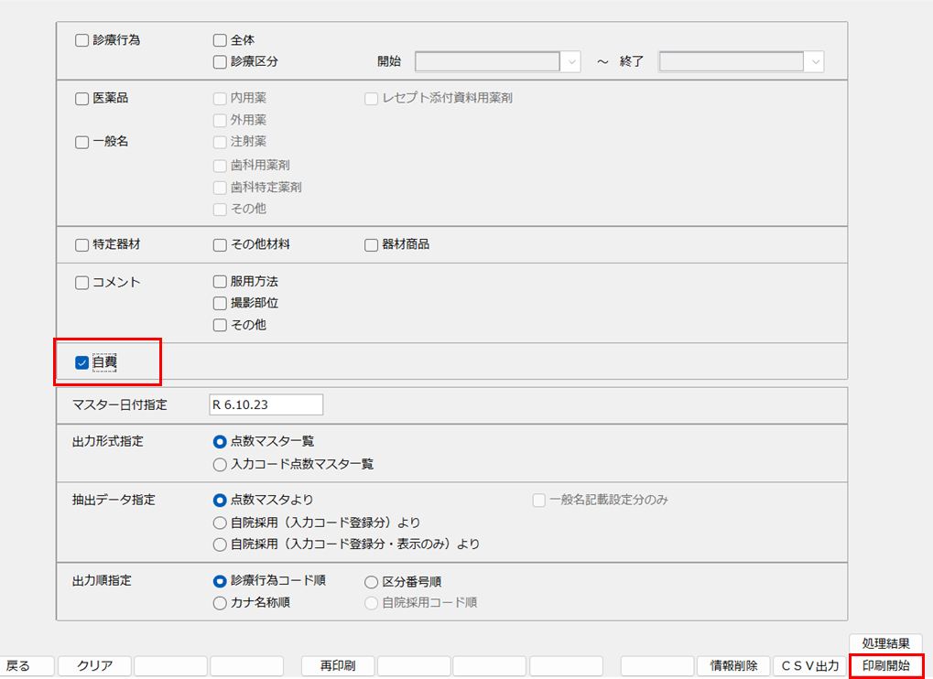Tick the 服用方法 checkbox
This screenshot has height=679, width=933.
pyautogui.click(x=220, y=282)
